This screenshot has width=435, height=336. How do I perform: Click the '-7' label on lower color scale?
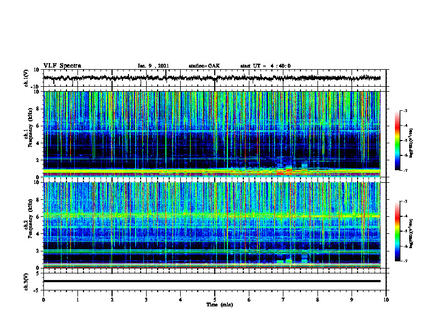coord(405,261)
